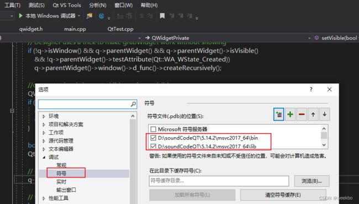Open the debugger target dropdown arrow
Image resolution: width=359 pixels, height=204 pixels.
click(79, 16)
